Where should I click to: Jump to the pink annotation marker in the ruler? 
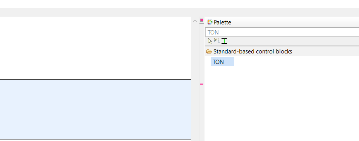(201, 84)
